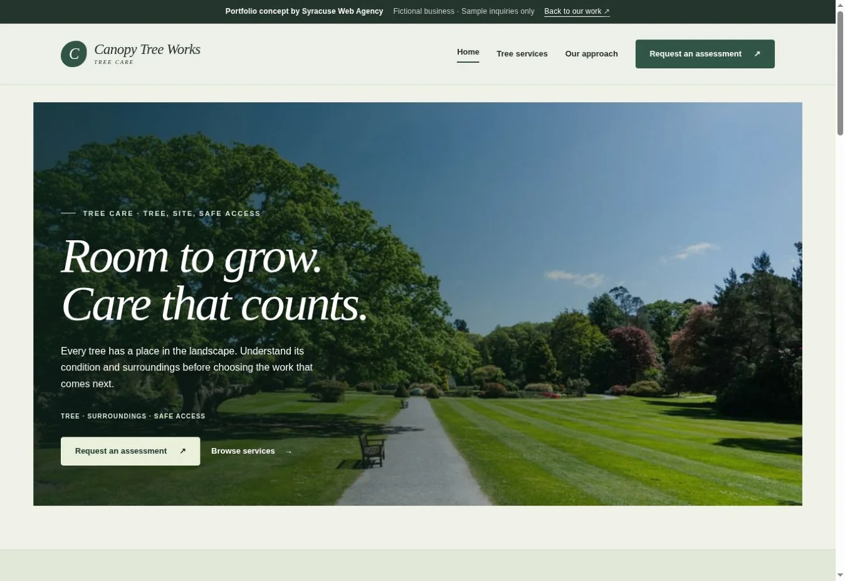This screenshot has height=581, width=845.
Task: Click 'Portfolio concept by Syracuse Web Agency' text
Action: (x=304, y=11)
